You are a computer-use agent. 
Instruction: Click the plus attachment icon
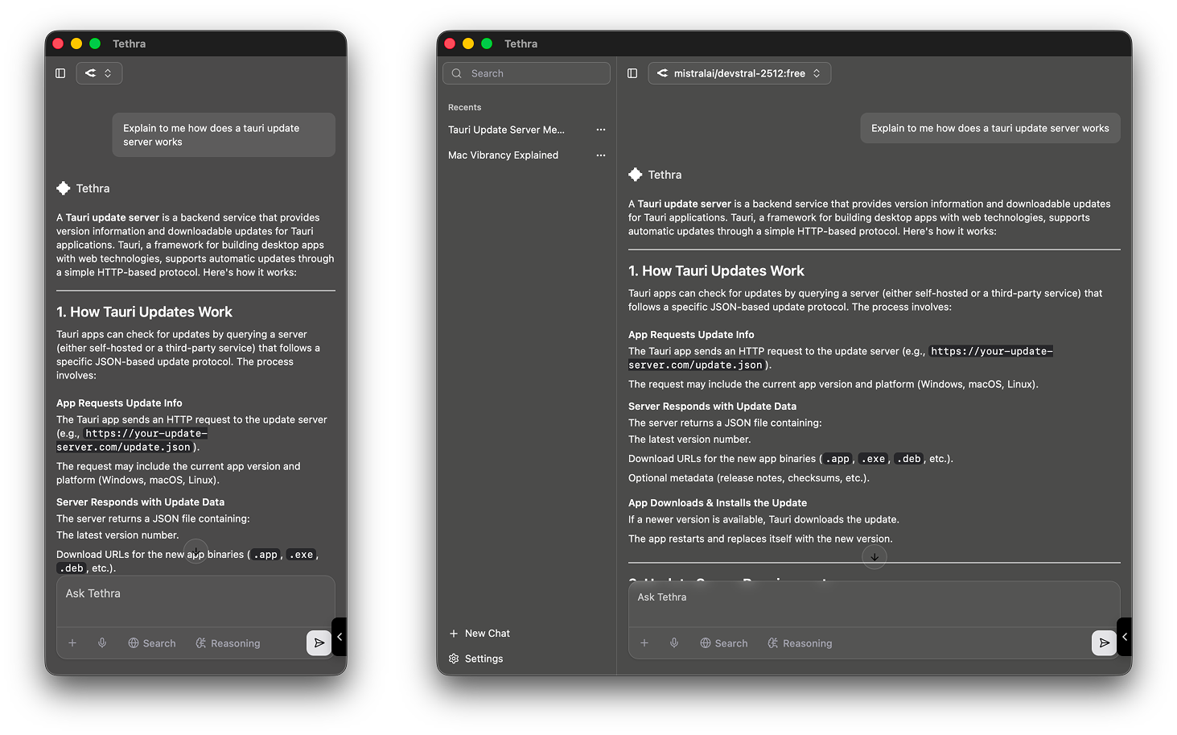[x=644, y=642]
